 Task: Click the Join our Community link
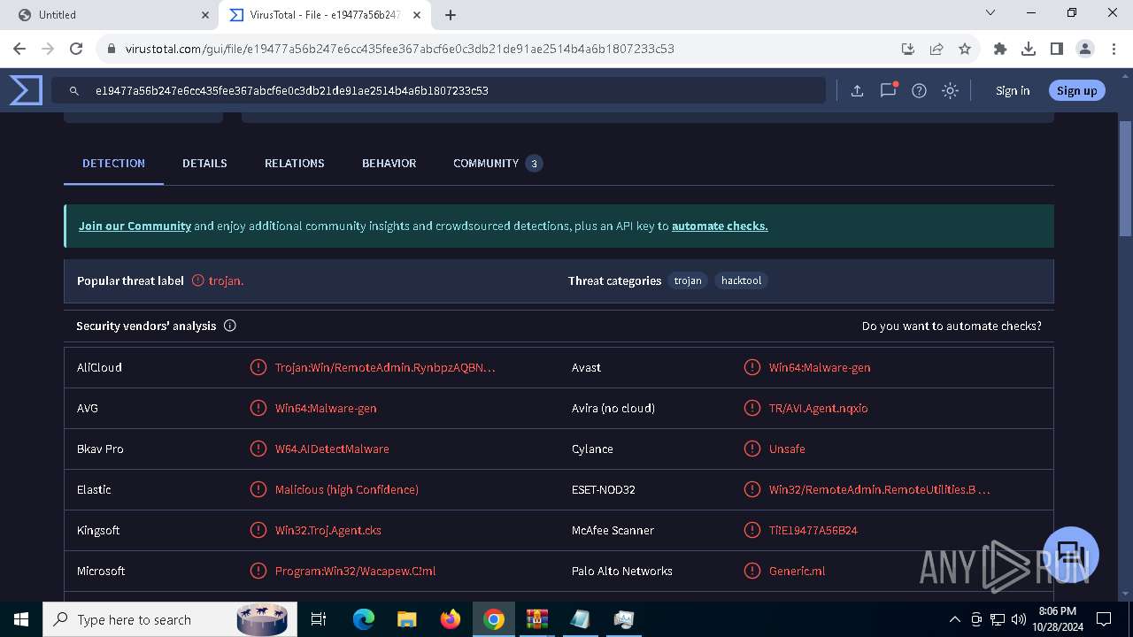coord(135,226)
